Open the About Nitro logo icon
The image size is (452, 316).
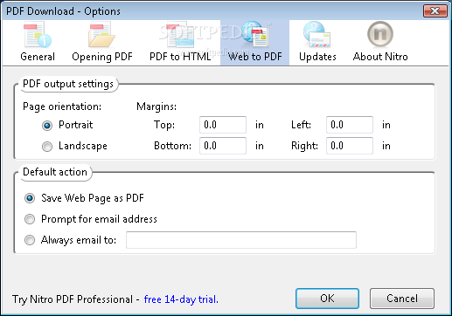pyautogui.click(x=380, y=34)
